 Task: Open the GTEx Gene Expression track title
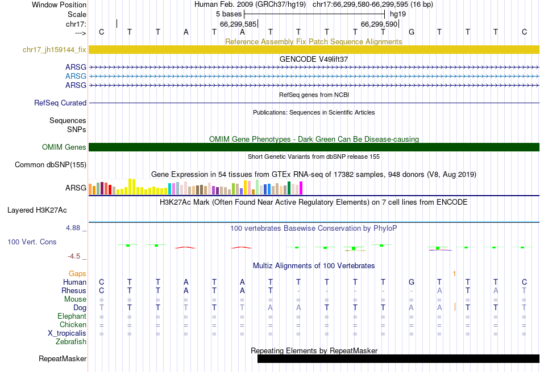314,175
